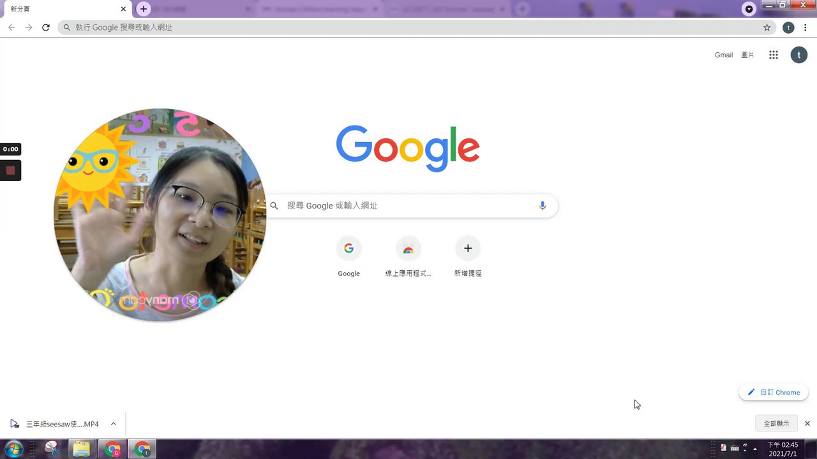Click the browser forward arrow
The height and width of the screenshot is (459, 817).
pyautogui.click(x=29, y=27)
